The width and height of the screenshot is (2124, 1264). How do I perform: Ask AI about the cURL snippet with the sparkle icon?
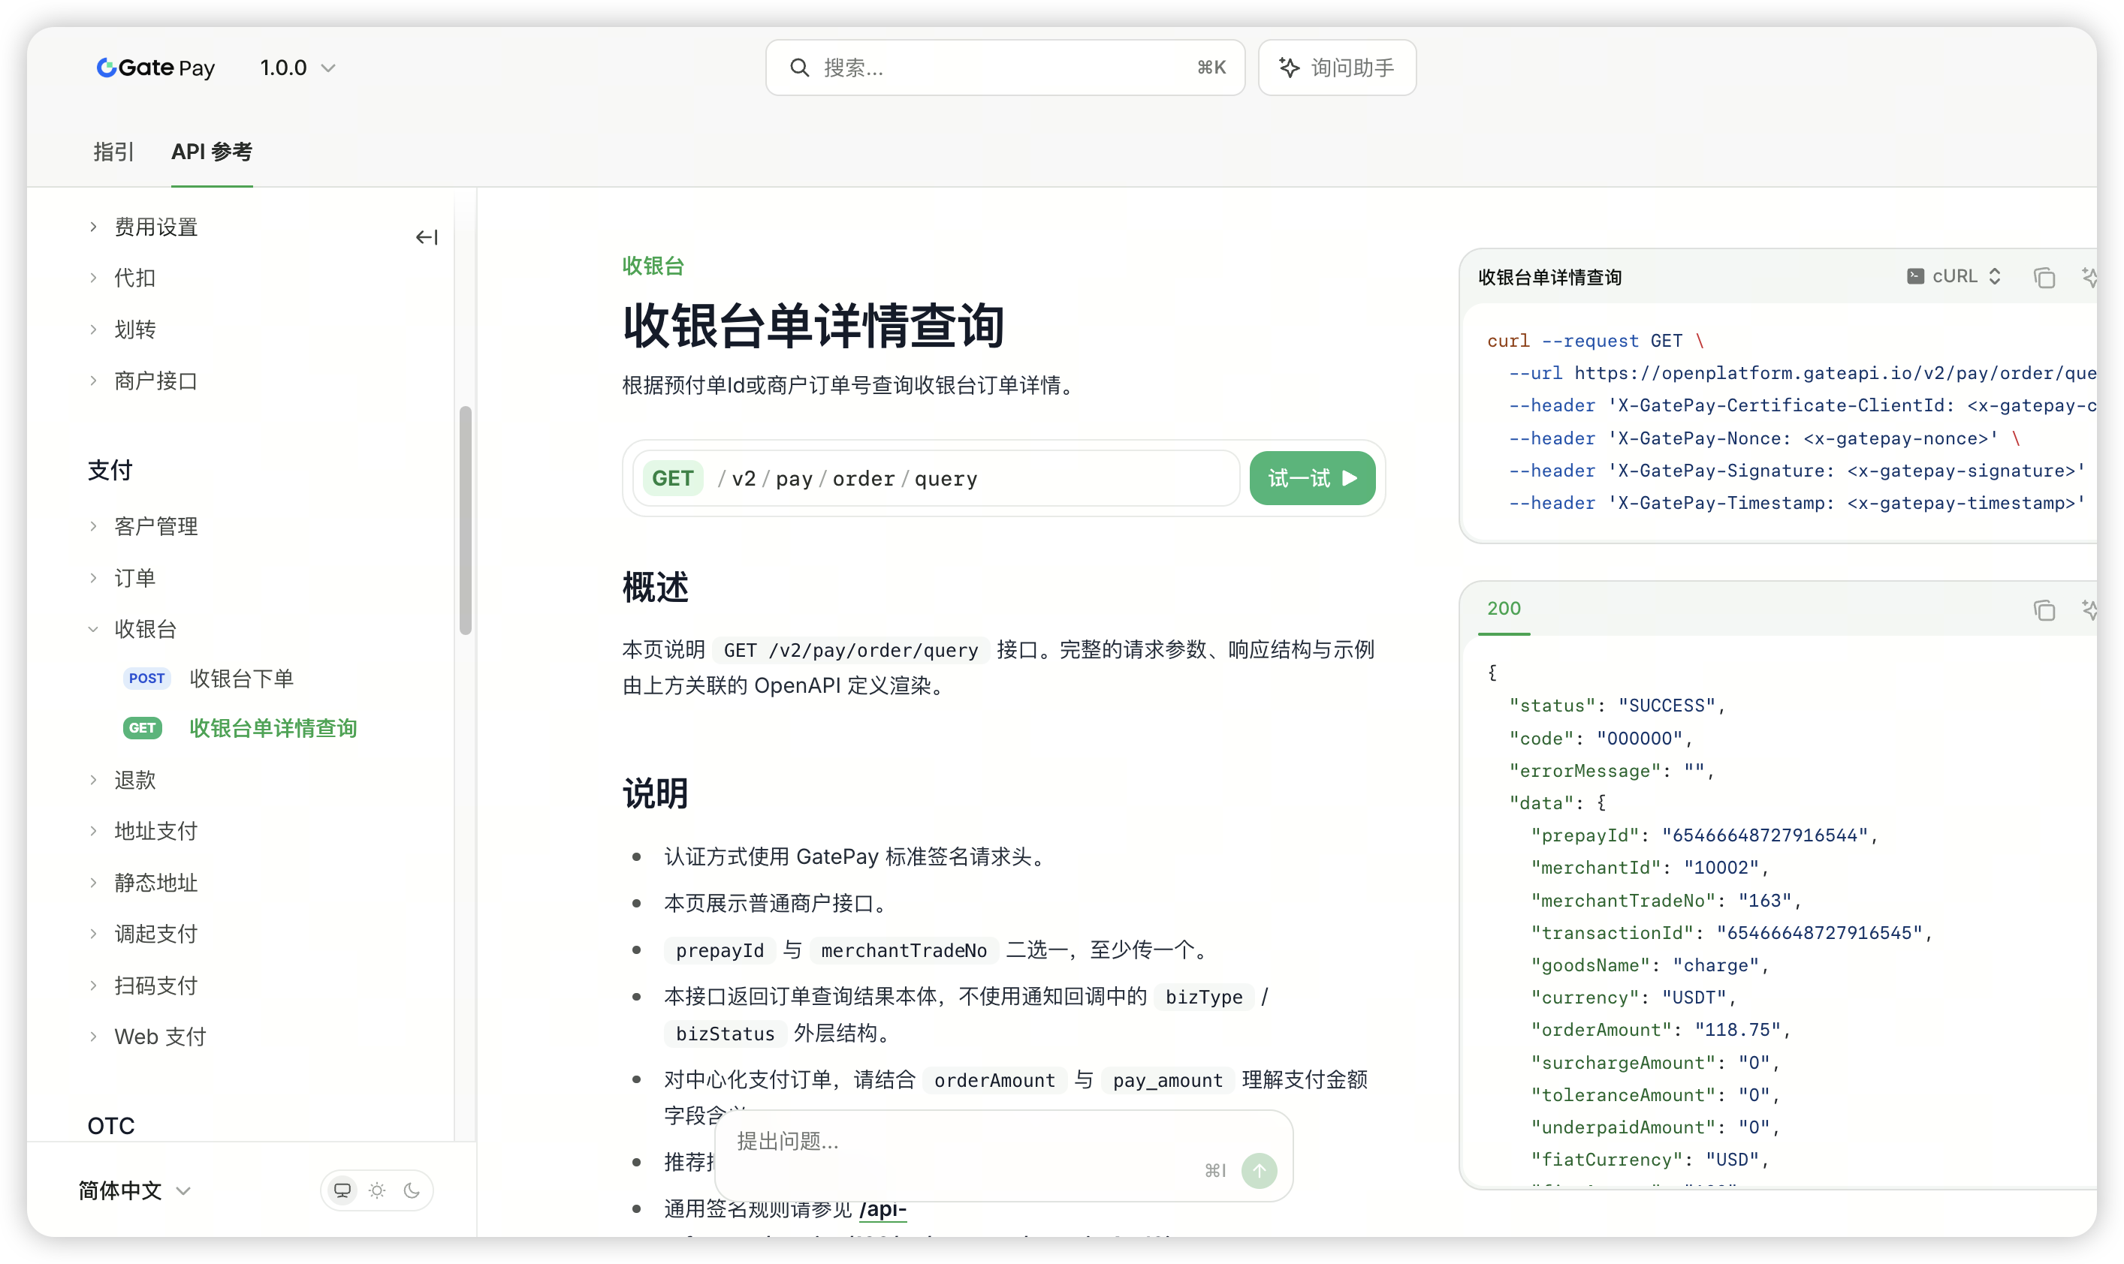click(2089, 278)
